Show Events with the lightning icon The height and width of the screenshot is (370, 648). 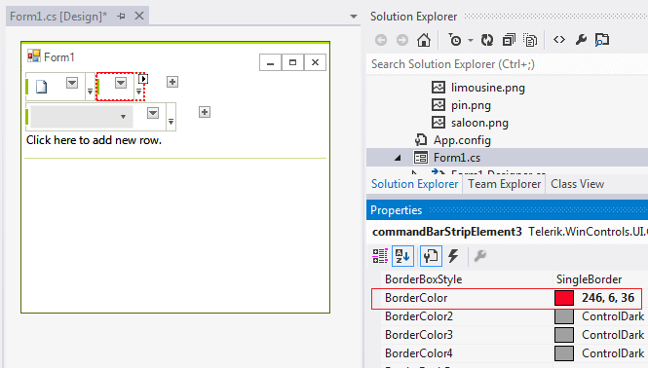tap(453, 256)
